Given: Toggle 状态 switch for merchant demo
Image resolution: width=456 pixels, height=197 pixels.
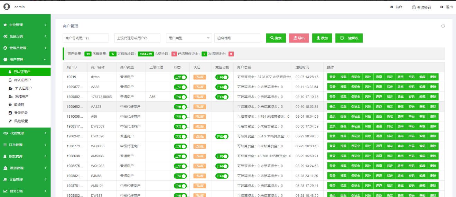Looking at the screenshot, I should click(x=180, y=77).
